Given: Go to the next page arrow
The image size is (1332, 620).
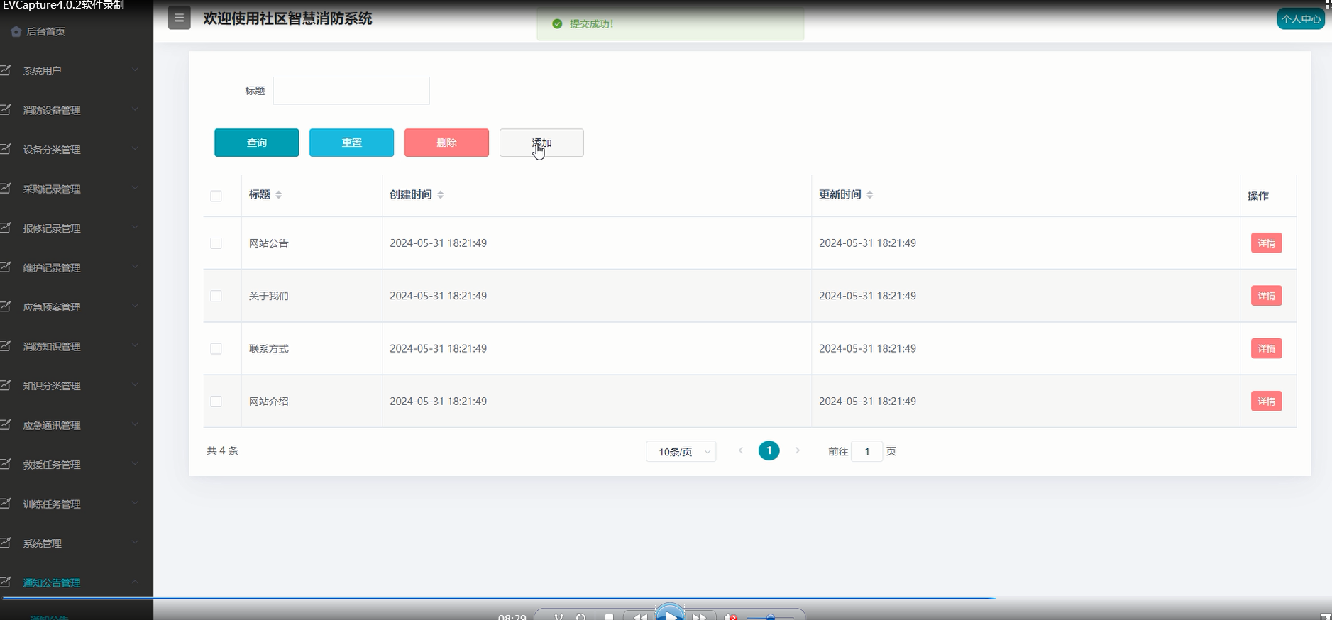Looking at the screenshot, I should tap(798, 450).
